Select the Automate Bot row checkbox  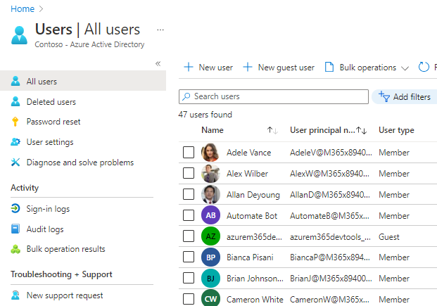pos(188,215)
